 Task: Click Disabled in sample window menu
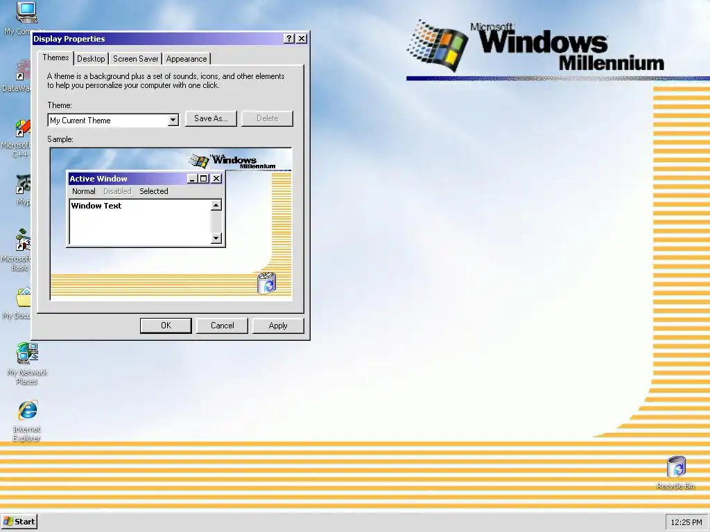point(117,191)
